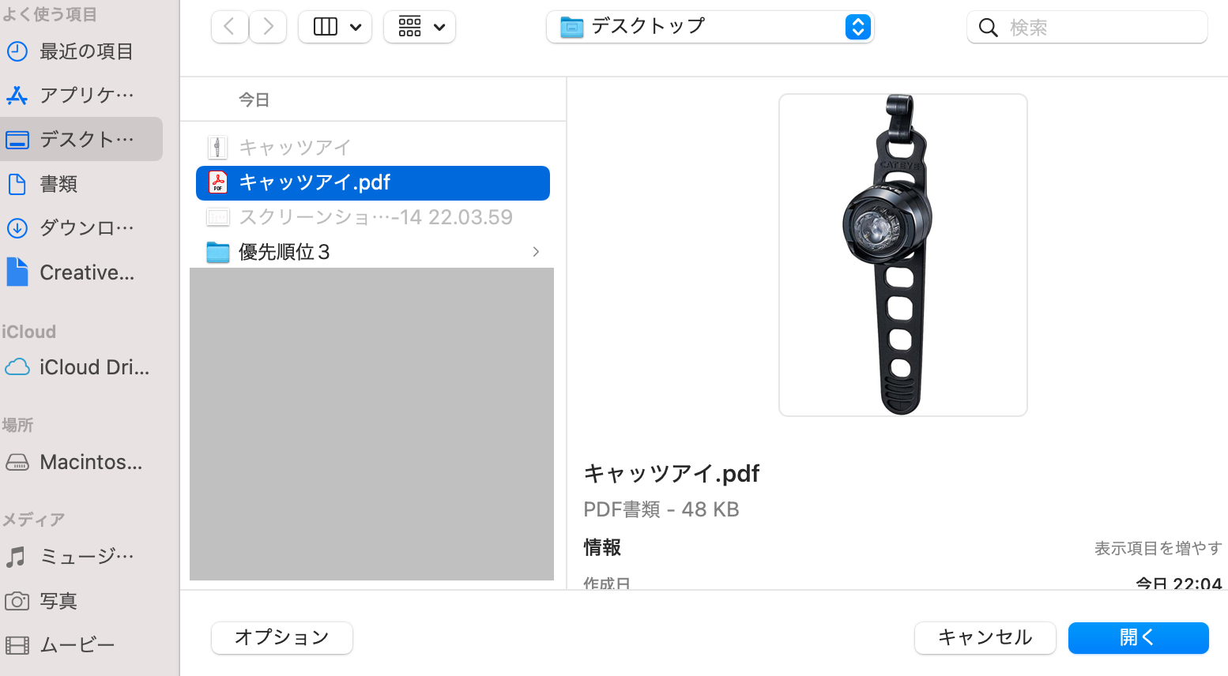Go to ダウンロード folder in sidebar
Image resolution: width=1228 pixels, height=676 pixels.
coord(81,228)
